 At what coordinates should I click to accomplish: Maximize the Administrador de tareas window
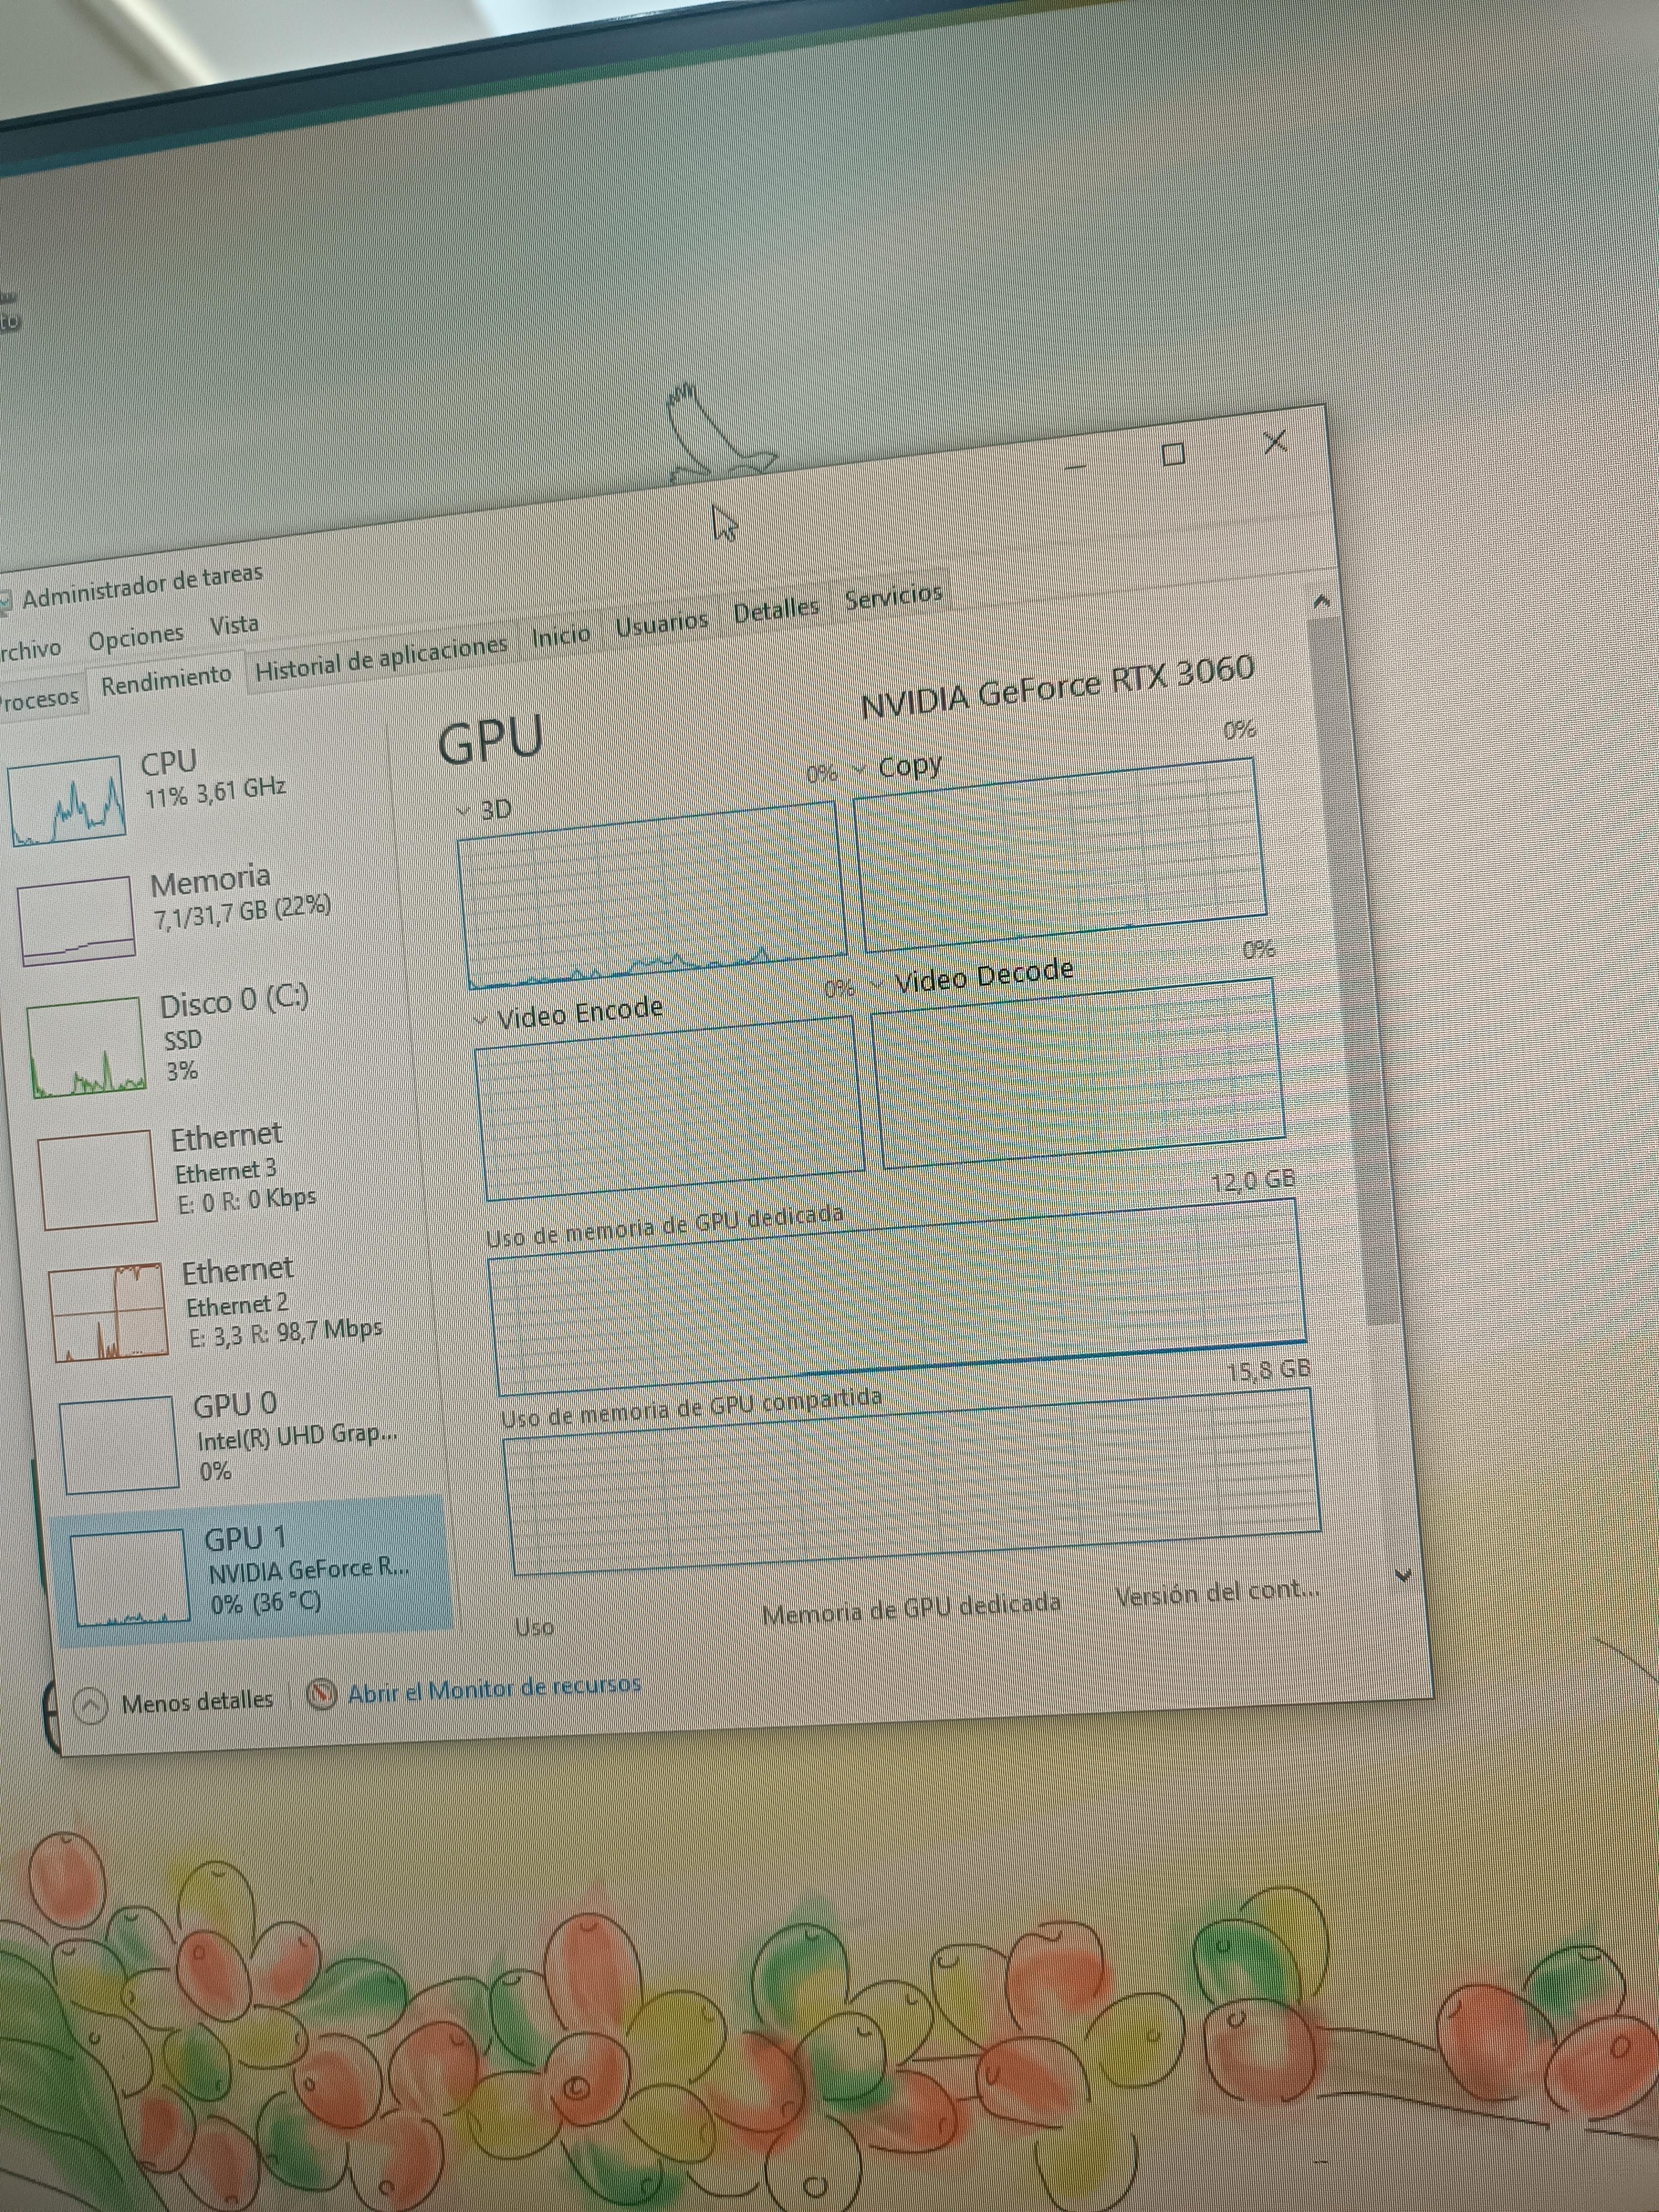[x=1173, y=455]
